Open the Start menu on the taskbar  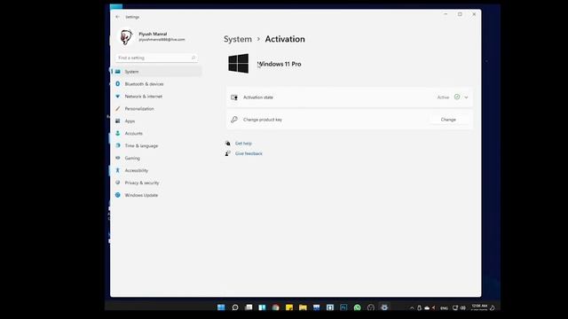pos(221,307)
